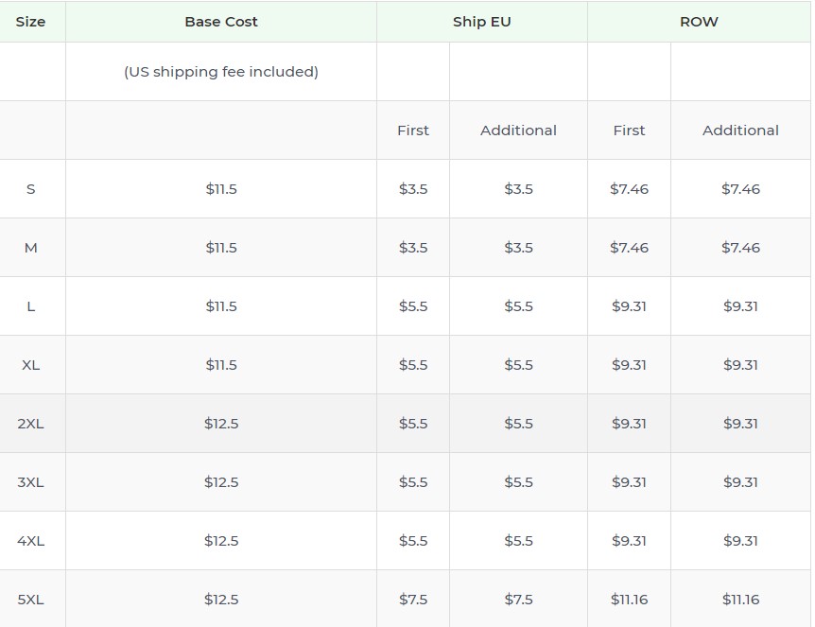Screen dimensions: 815x627
Task: Click ROW first-item fee for size 4XL
Action: point(629,541)
